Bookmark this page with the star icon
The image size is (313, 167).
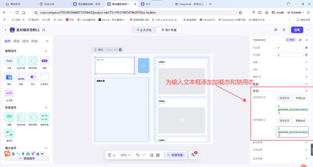(240, 13)
